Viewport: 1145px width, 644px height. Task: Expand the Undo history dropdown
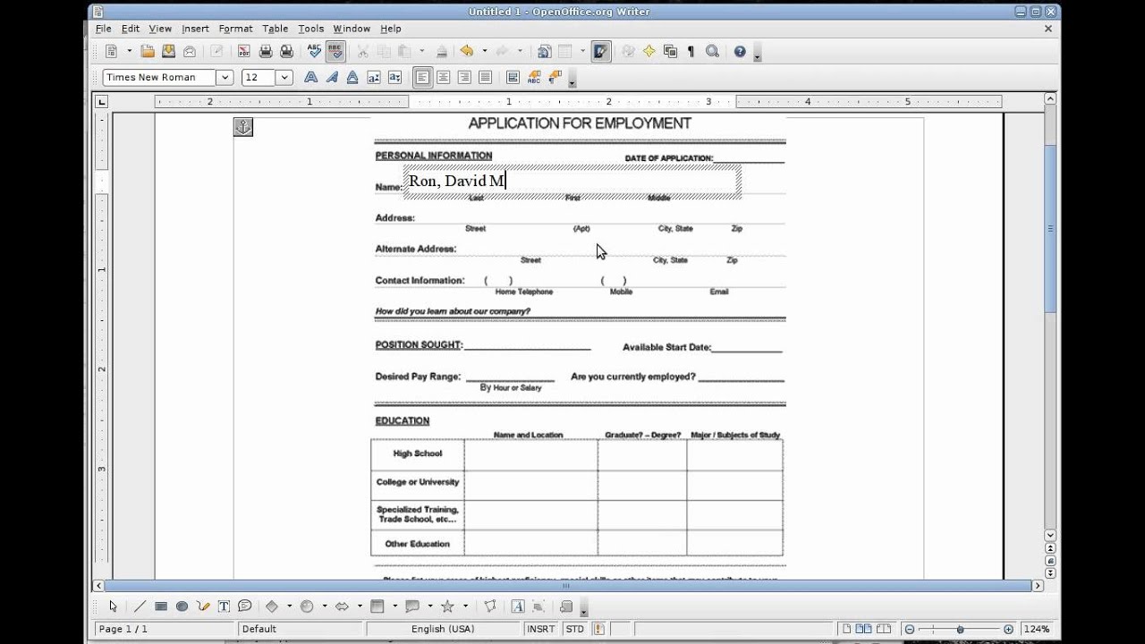[484, 52]
